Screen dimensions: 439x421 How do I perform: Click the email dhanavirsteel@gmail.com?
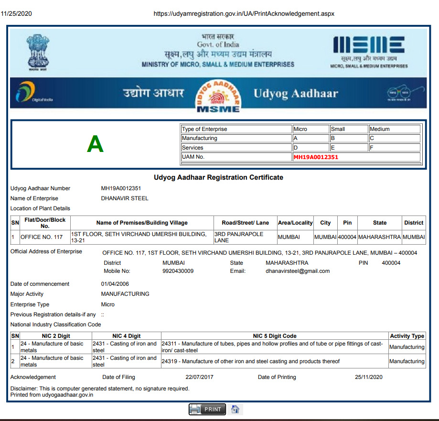click(297, 271)
